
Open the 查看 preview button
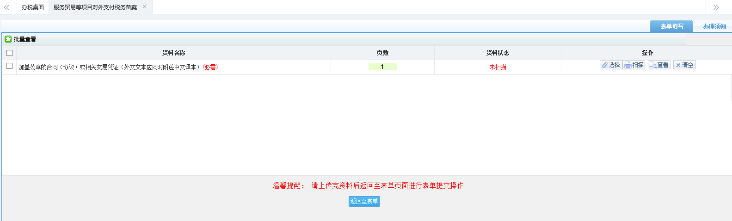[x=659, y=65]
